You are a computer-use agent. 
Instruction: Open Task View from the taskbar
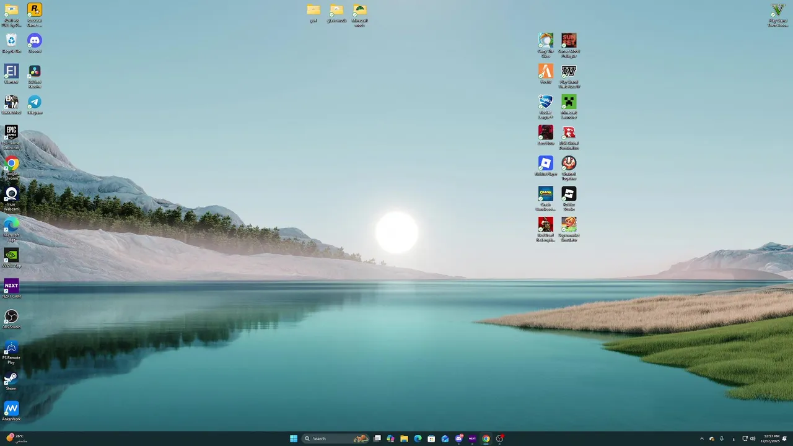click(377, 439)
